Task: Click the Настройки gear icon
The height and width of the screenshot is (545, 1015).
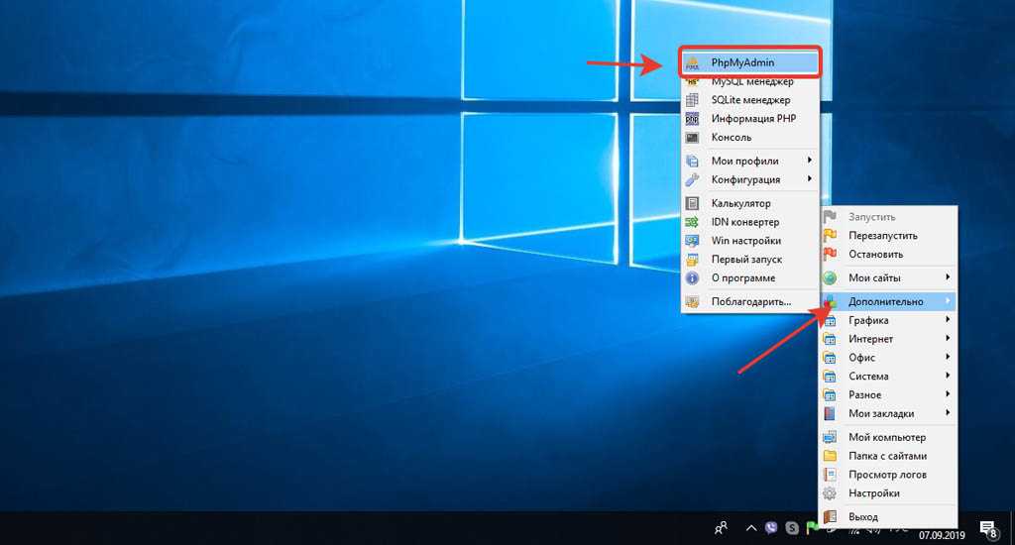Action: click(x=830, y=493)
